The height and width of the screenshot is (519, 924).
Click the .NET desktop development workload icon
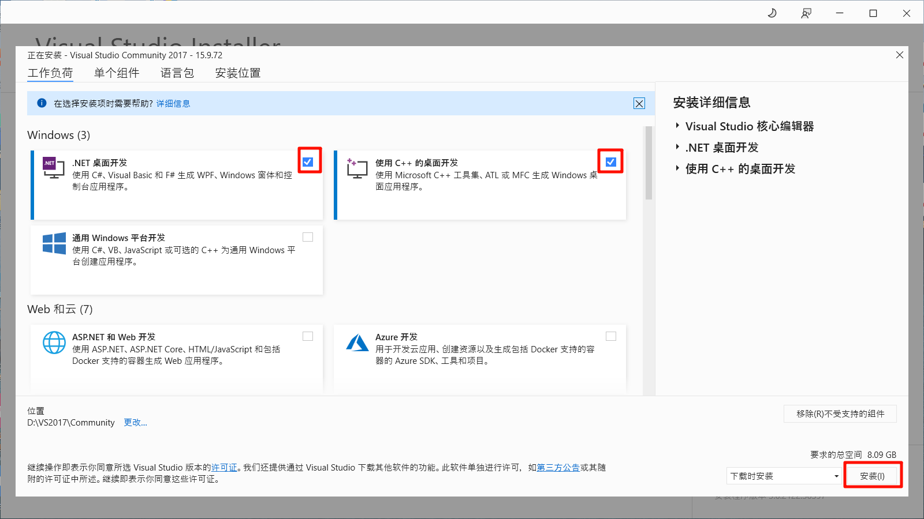tap(53, 167)
